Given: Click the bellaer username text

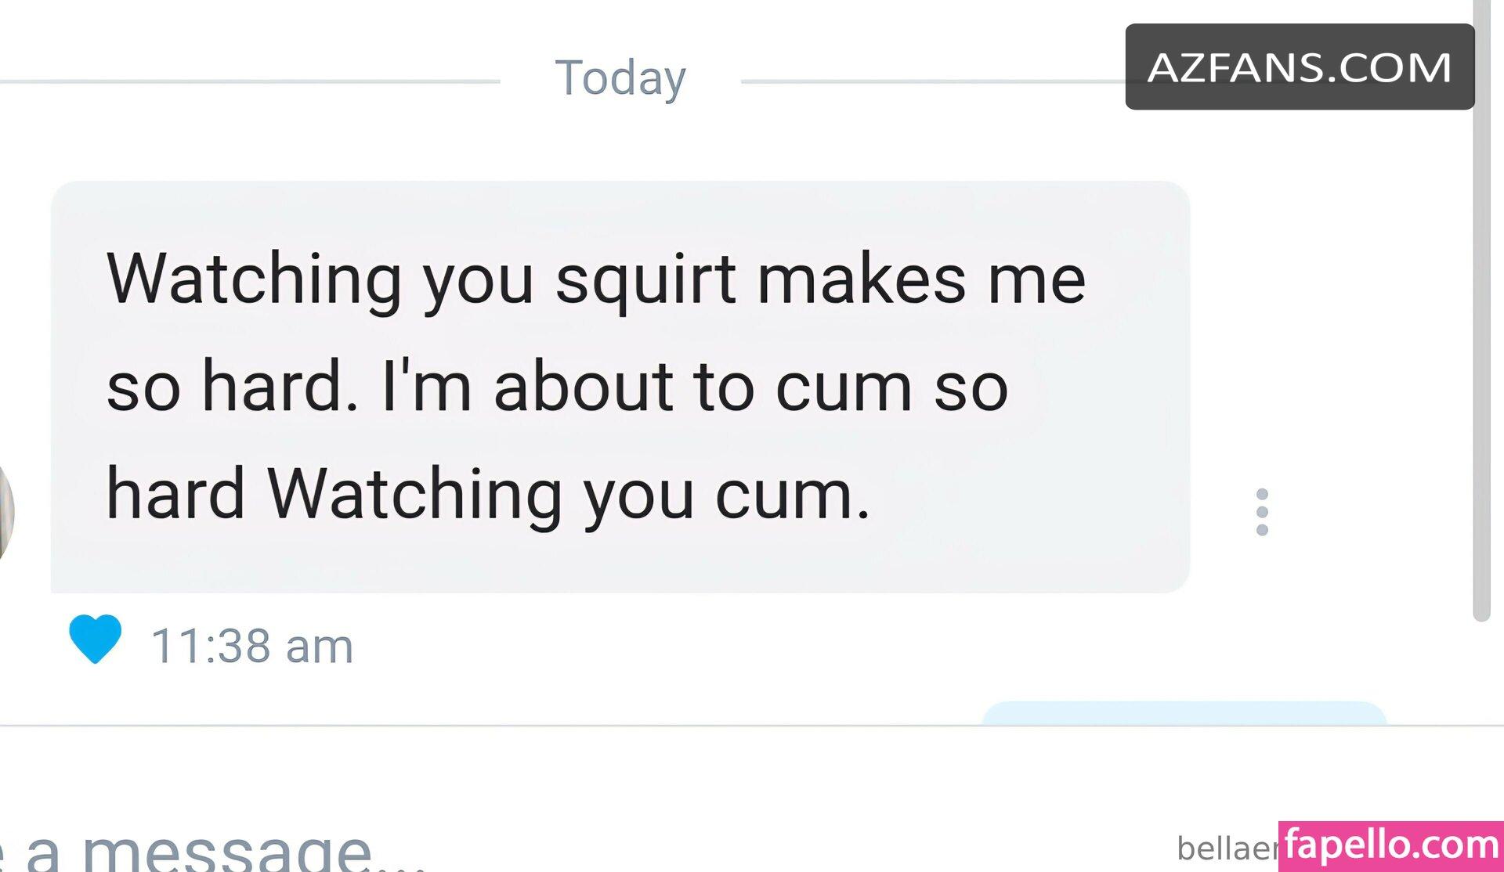Looking at the screenshot, I should pos(1227,849).
